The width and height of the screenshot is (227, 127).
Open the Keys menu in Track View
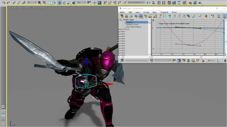tap(155, 12)
